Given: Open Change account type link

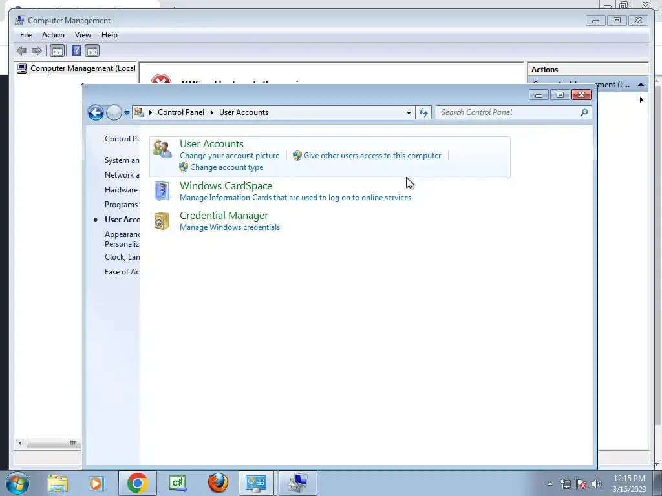Looking at the screenshot, I should coord(226,167).
